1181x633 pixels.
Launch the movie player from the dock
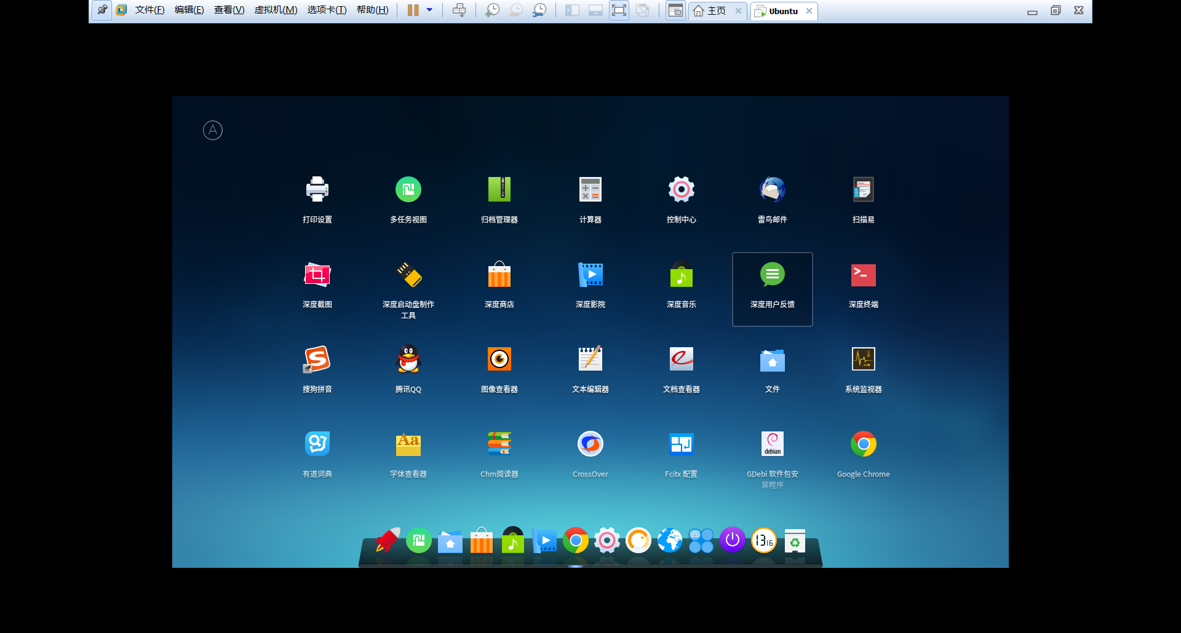[x=544, y=541]
